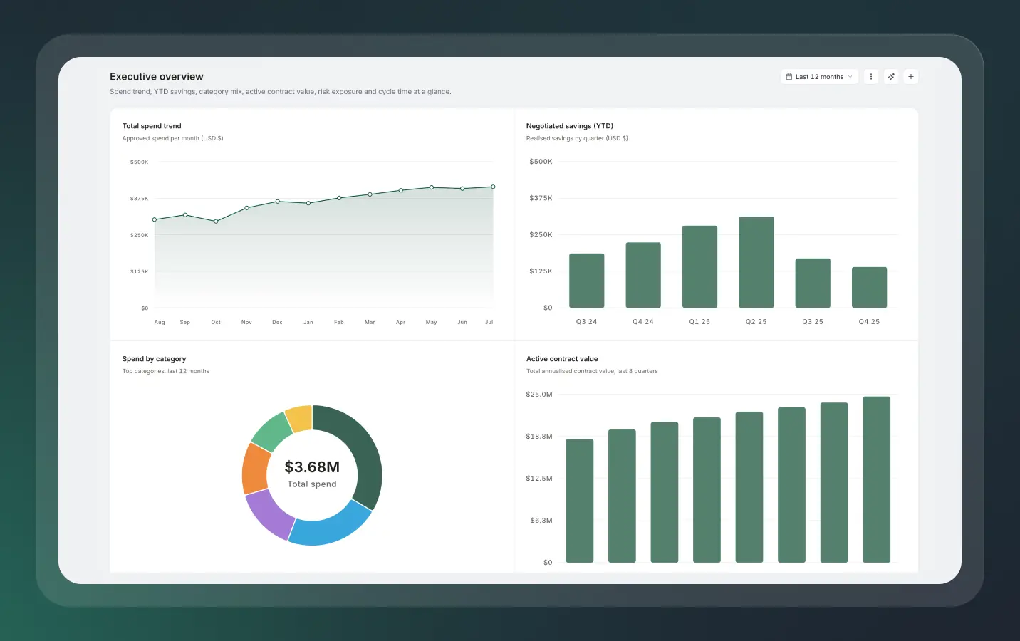The width and height of the screenshot is (1020, 641).
Task: Click the Q2 25 bar in Negotiated savings
Action: (756, 262)
